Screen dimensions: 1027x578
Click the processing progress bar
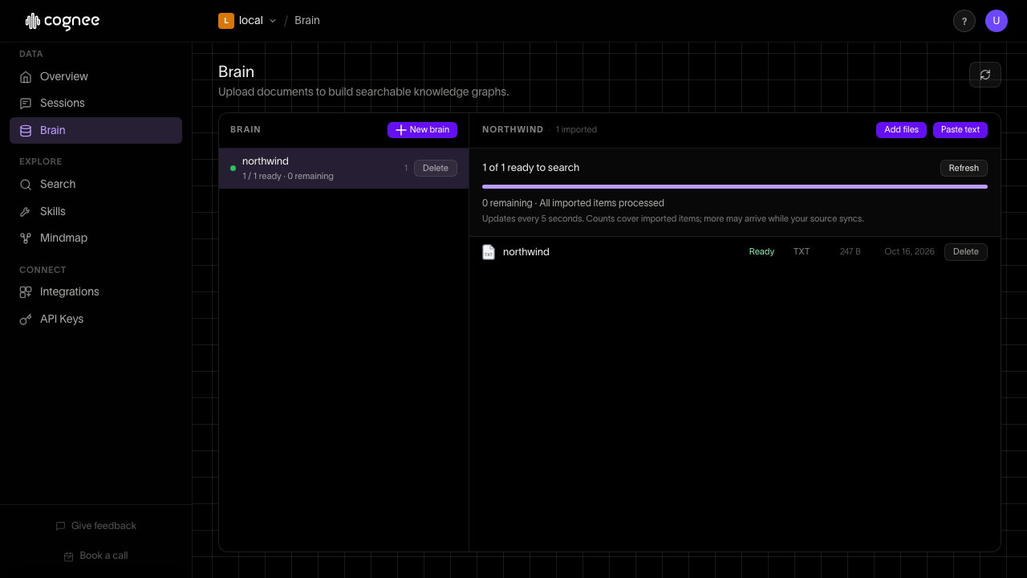(735, 186)
